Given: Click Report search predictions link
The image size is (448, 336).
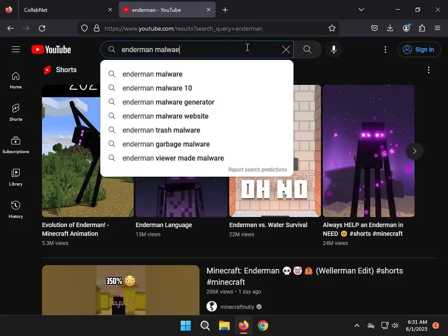Looking at the screenshot, I should click(x=257, y=170).
